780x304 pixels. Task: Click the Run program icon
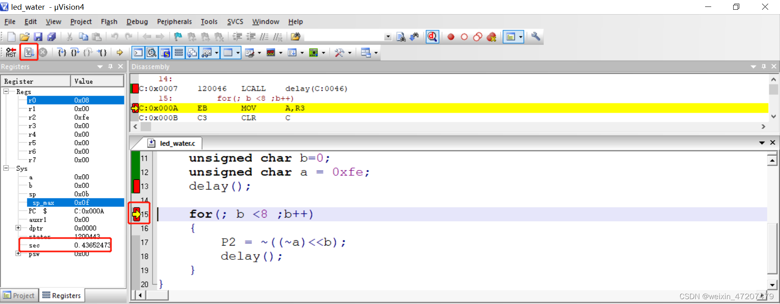(29, 52)
